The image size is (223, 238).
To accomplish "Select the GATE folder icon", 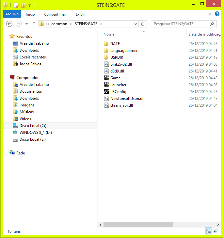I will (106, 43).
